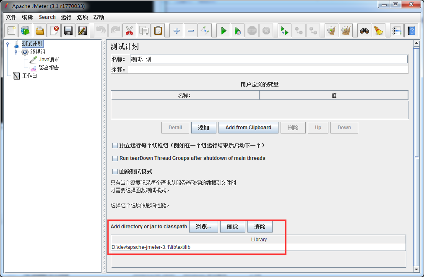Viewport: 424px width, 277px height.
Task: Open the Templates toolbar icon
Action: 26,31
